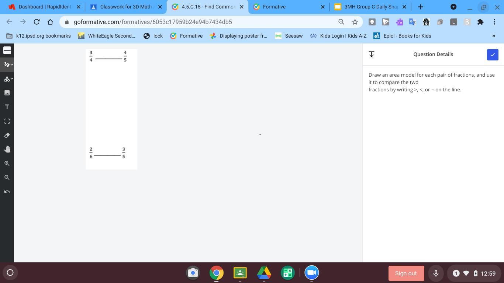Open the Chrome tab search dropdown
This screenshot has height=283, width=504.
click(453, 7)
